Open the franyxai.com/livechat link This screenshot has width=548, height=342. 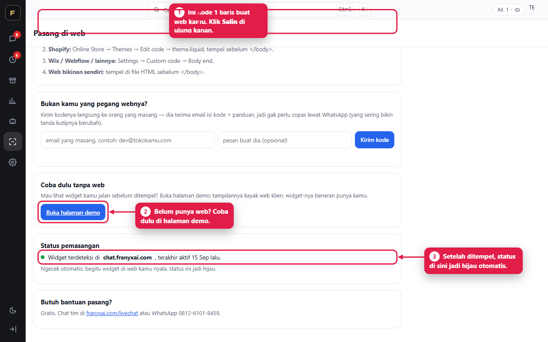(x=112, y=313)
